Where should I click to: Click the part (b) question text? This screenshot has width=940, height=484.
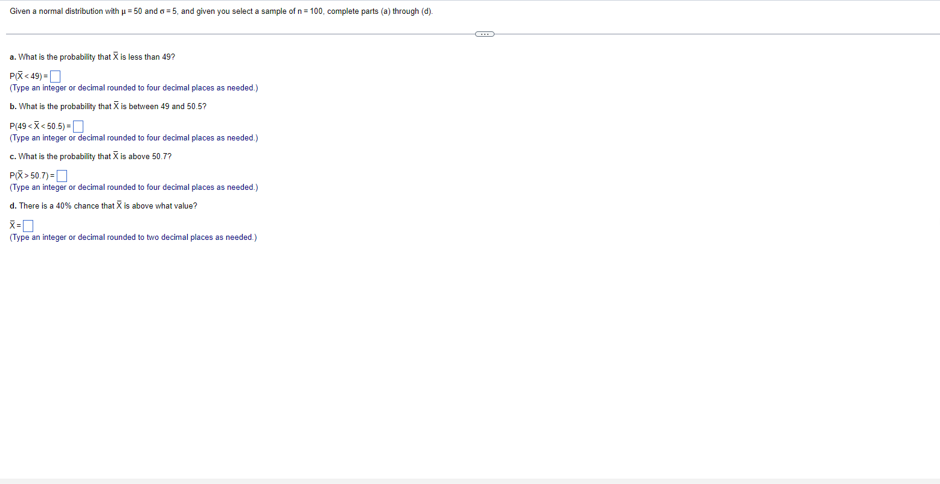(107, 106)
